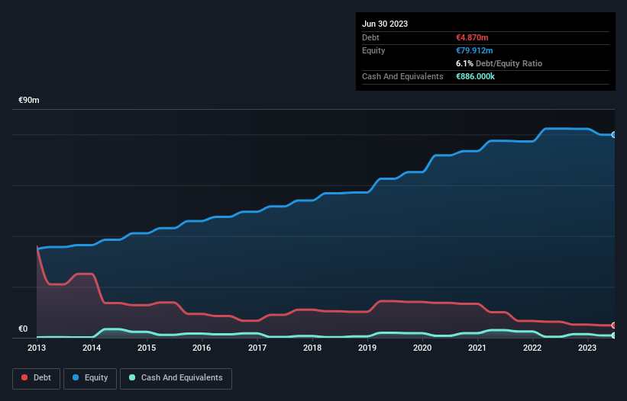Click the Equity label in tooltip
This screenshot has width=627, height=401.
click(x=373, y=50)
